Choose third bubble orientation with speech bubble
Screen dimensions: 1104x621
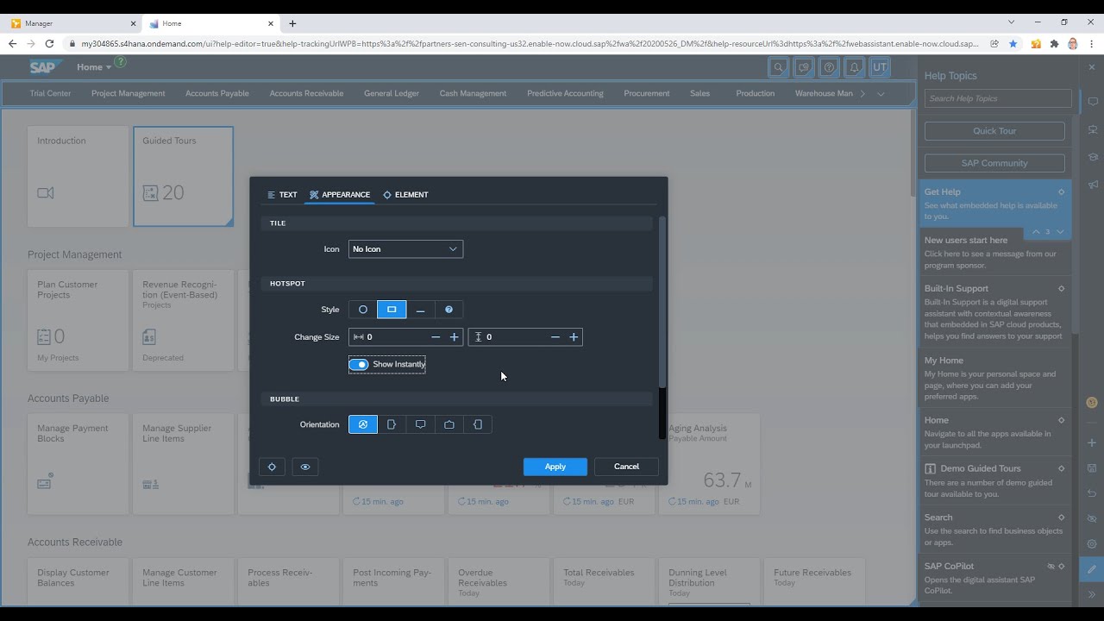pos(420,424)
